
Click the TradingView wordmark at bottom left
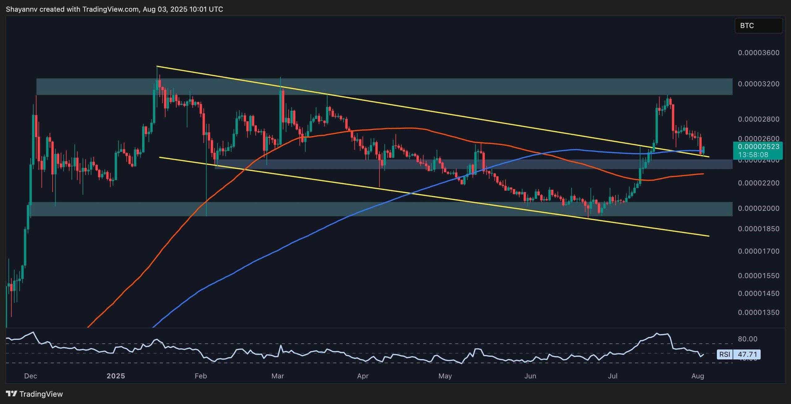tap(41, 394)
